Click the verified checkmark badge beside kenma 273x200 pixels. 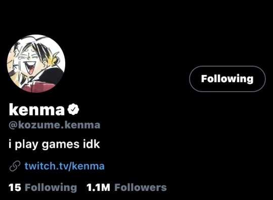pyautogui.click(x=73, y=109)
